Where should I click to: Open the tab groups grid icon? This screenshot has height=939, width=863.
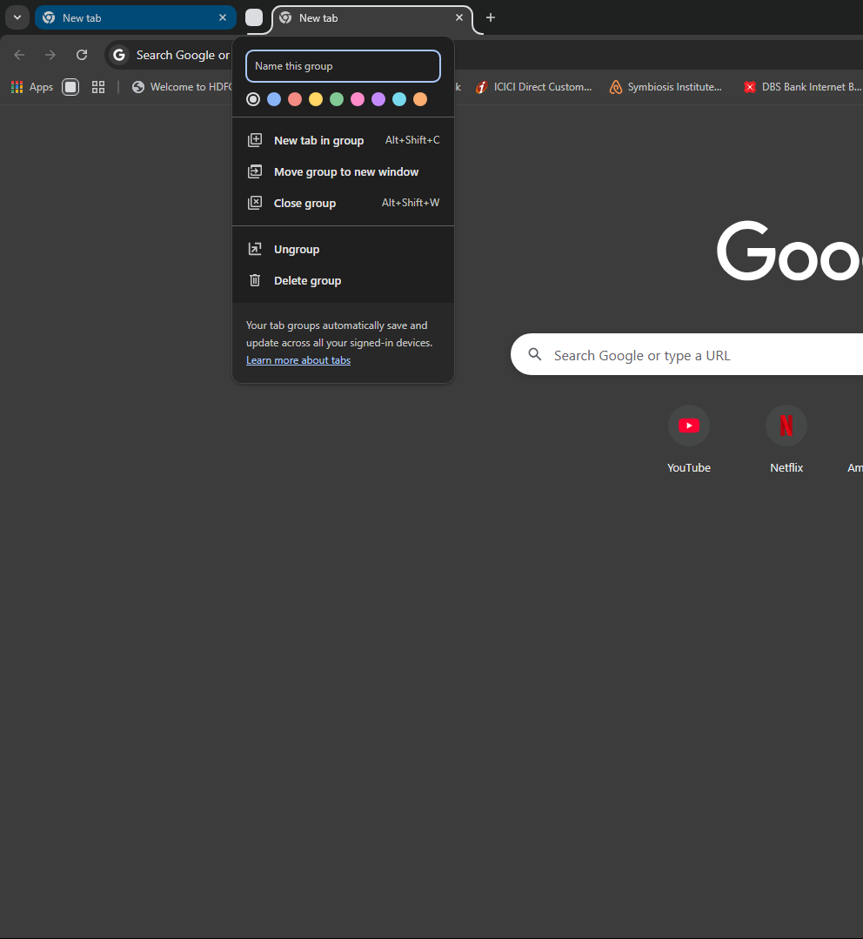point(98,87)
